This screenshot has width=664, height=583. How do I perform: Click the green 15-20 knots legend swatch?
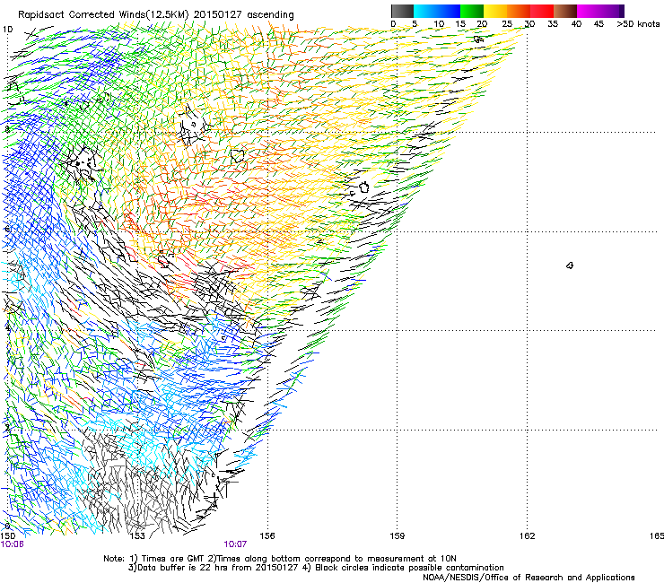click(x=472, y=11)
